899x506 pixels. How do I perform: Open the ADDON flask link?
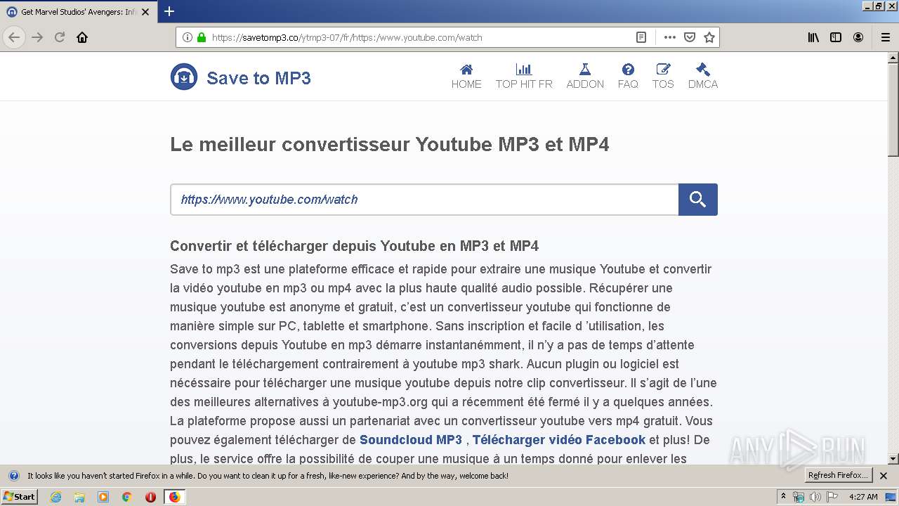(x=585, y=77)
